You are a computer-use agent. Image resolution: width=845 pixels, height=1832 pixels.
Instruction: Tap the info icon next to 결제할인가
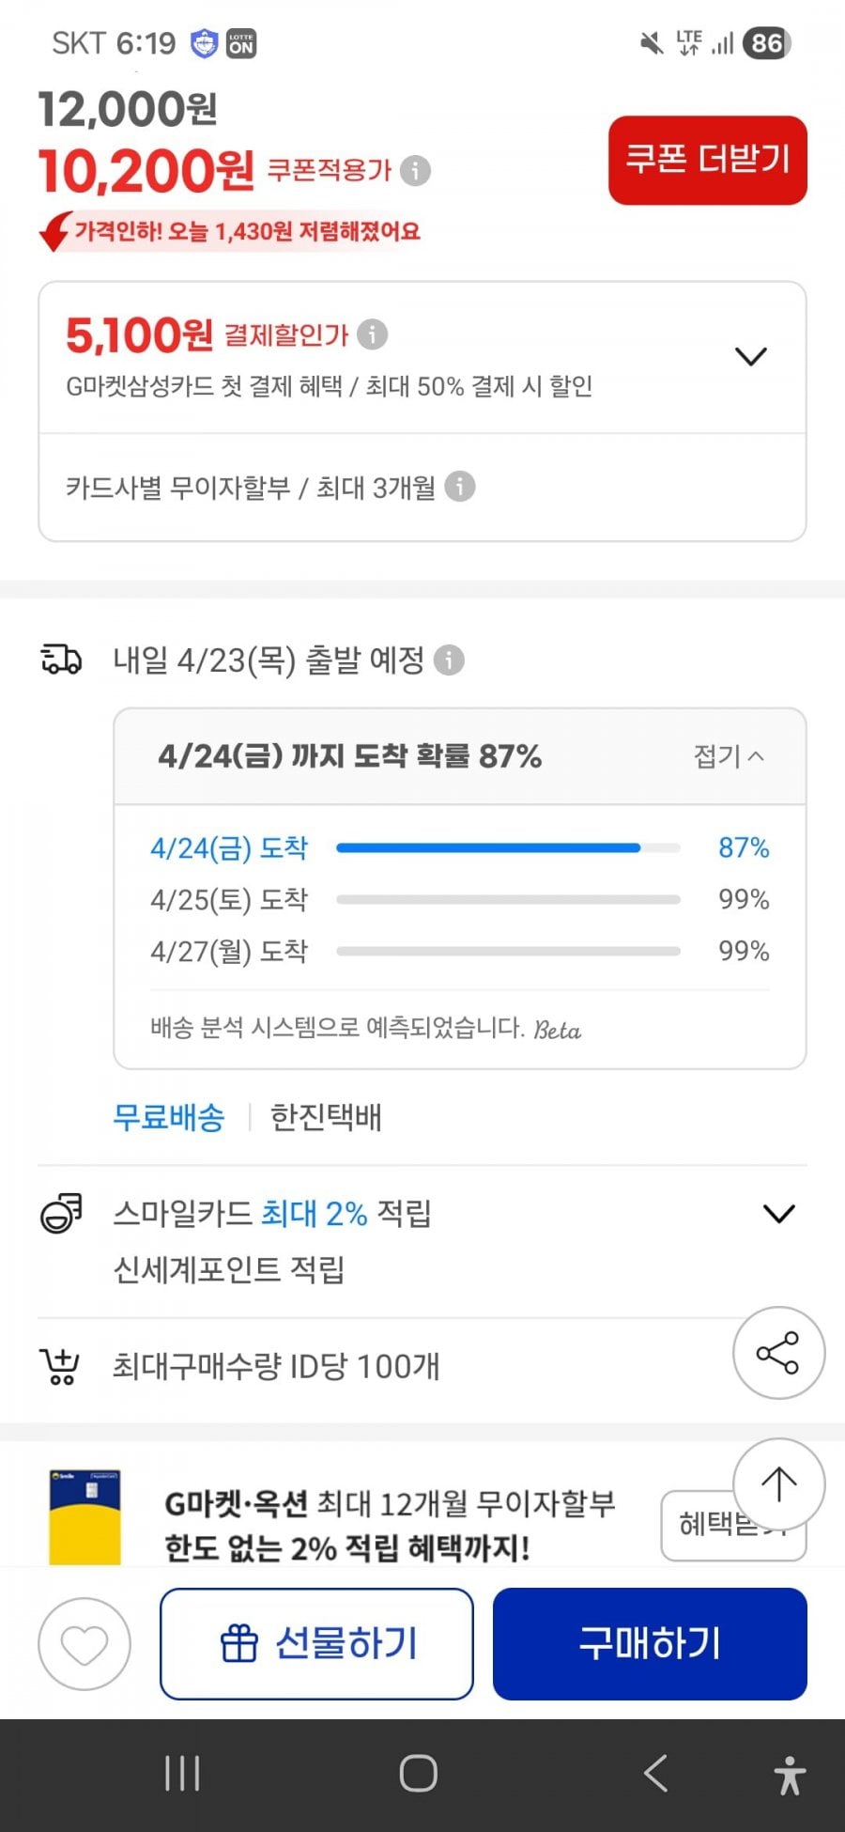(373, 334)
